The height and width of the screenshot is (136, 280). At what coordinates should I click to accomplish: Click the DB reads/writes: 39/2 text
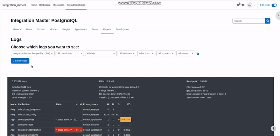pyautogui.click(x=23, y=94)
